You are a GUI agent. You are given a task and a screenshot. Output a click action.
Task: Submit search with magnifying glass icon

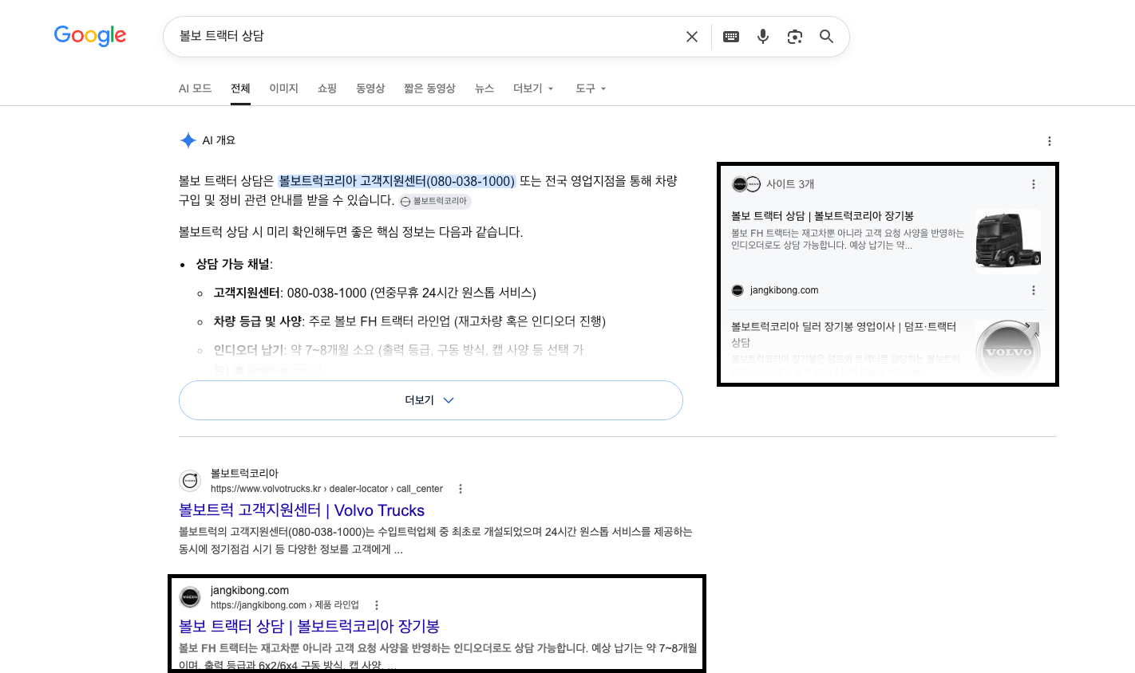pyautogui.click(x=827, y=37)
